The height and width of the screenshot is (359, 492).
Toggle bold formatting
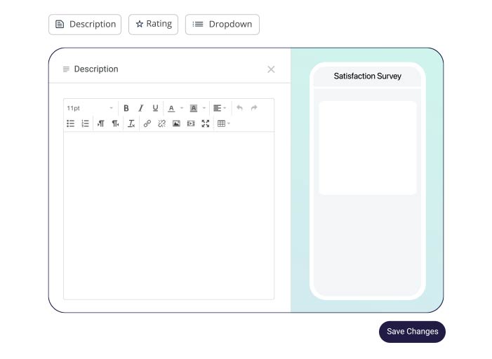pos(126,108)
